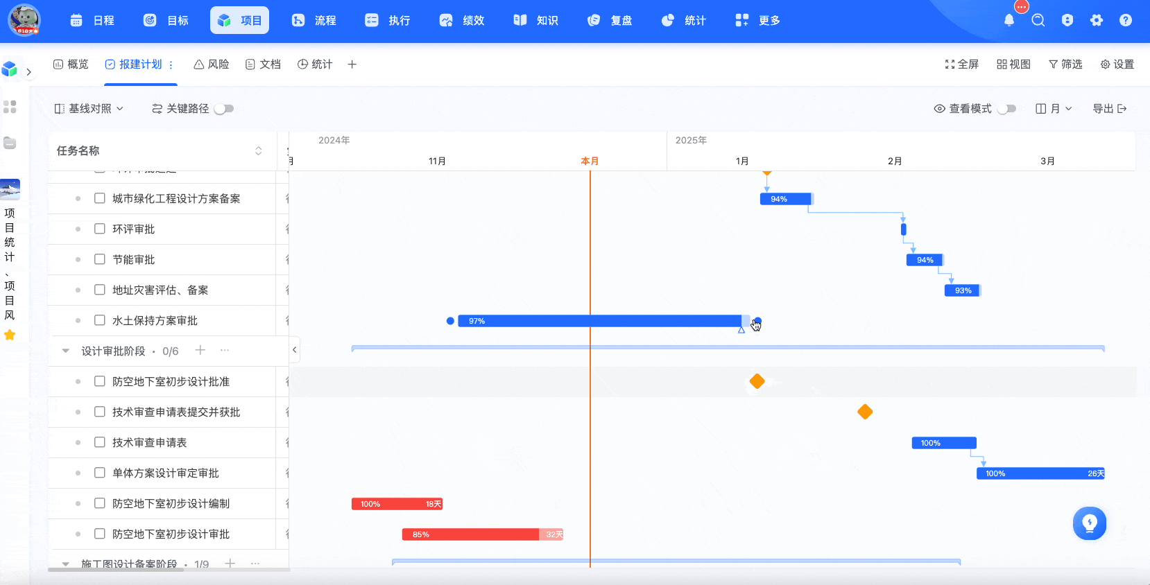Open the settings gear in top bar

[1097, 20]
